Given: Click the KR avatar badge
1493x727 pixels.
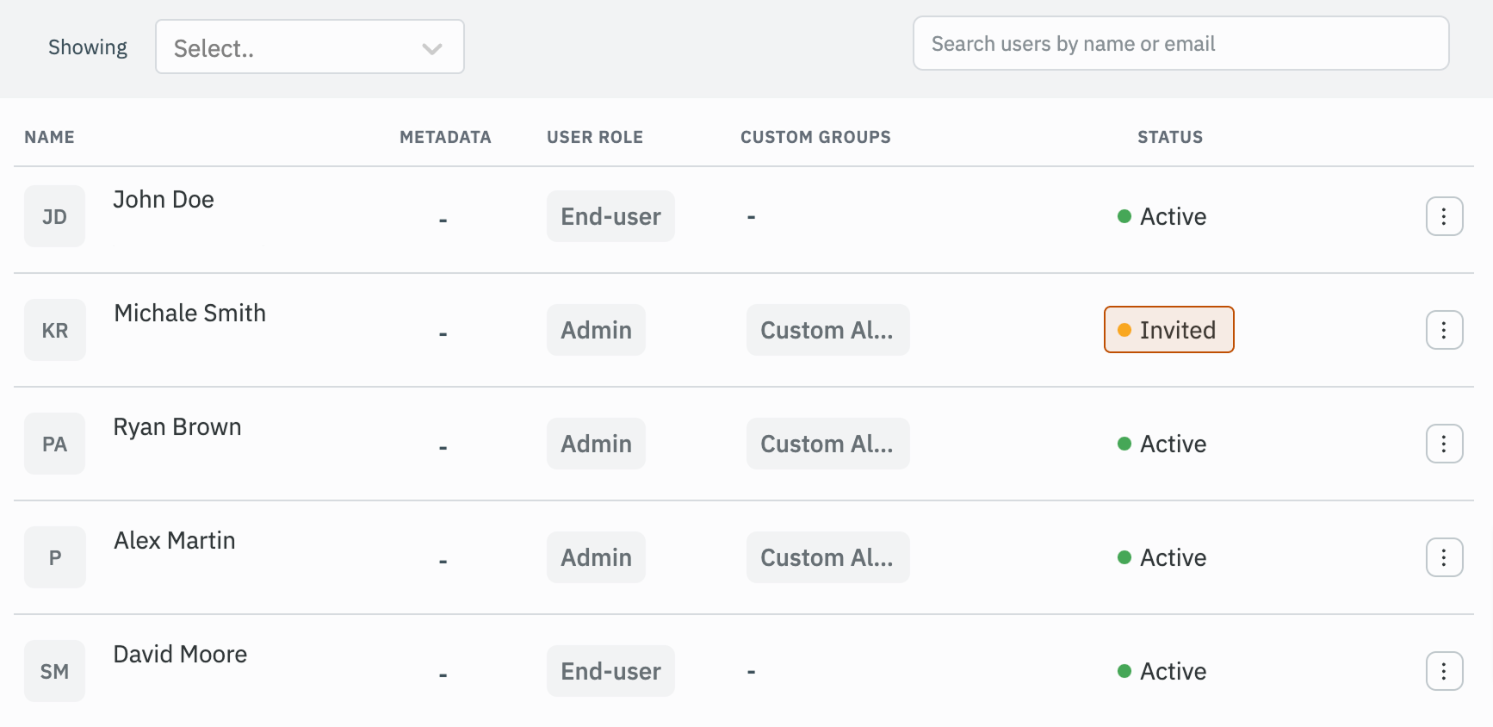Looking at the screenshot, I should 54,330.
